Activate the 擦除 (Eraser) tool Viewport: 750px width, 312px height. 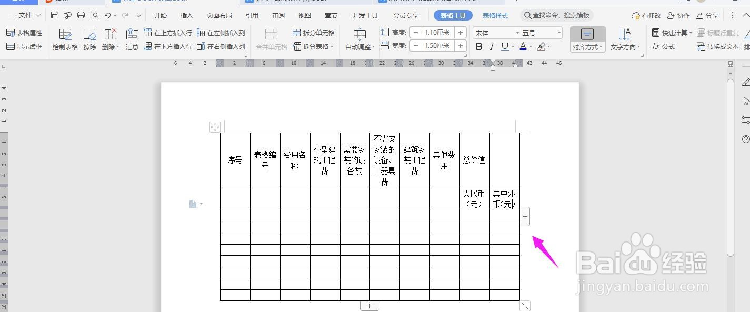pos(89,38)
